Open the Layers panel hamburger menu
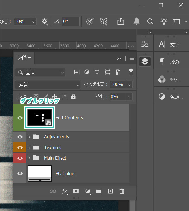This screenshot has height=211, width=189. [132, 58]
